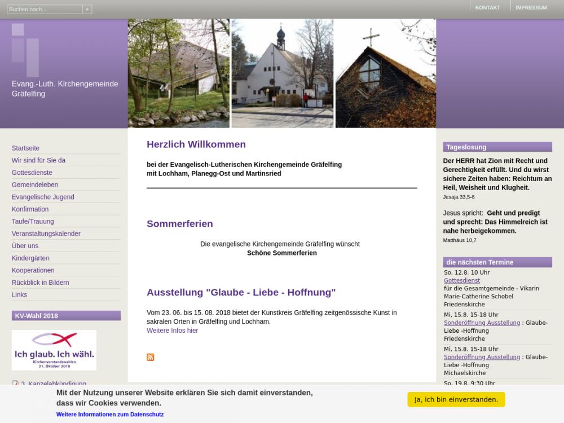Click the search input field
Screen dimensions: 564x423
click(x=45, y=10)
